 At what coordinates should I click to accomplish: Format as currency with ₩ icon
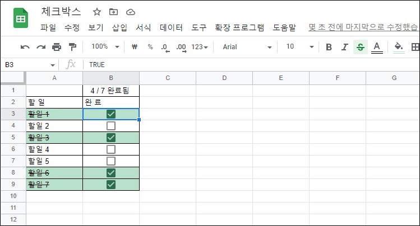click(135, 47)
